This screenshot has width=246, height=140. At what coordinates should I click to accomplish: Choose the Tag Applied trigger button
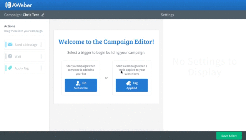click(x=131, y=85)
